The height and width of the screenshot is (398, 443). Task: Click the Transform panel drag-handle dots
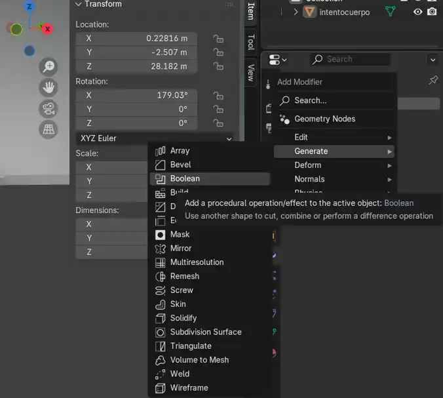click(229, 4)
